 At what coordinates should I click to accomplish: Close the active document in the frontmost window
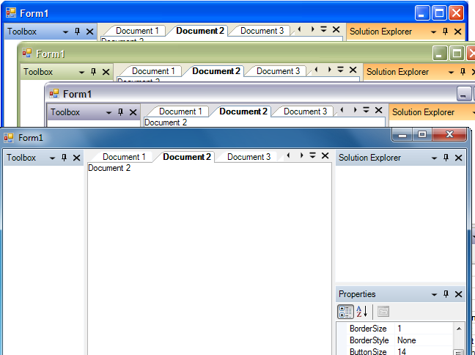pyautogui.click(x=324, y=156)
